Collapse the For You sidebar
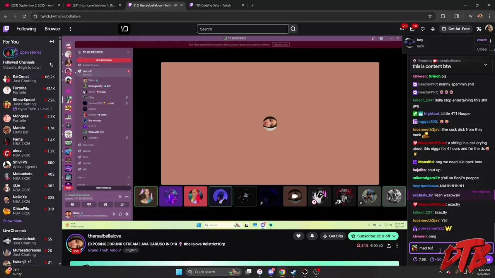 point(51,42)
